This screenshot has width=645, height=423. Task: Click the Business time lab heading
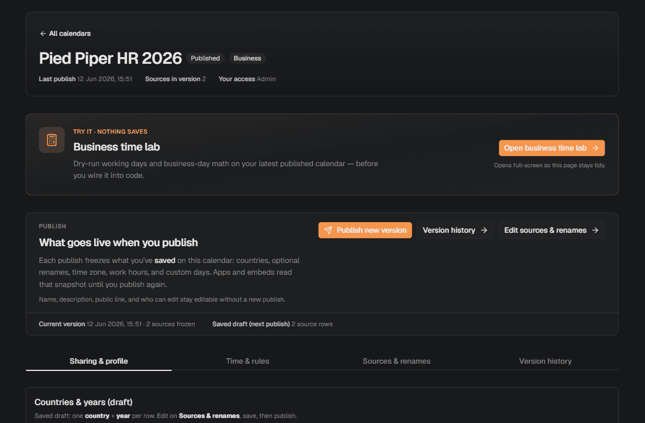116,147
